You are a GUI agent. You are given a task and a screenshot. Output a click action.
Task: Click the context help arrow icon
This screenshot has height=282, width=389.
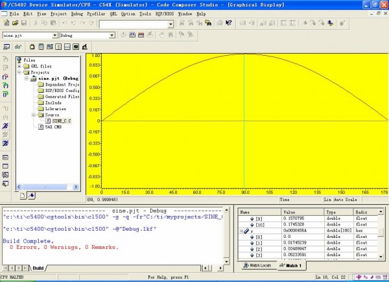(x=228, y=23)
